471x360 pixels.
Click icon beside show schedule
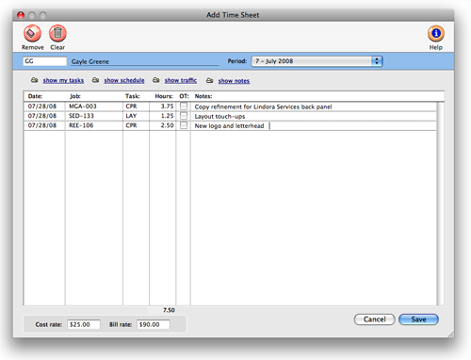pos(95,80)
